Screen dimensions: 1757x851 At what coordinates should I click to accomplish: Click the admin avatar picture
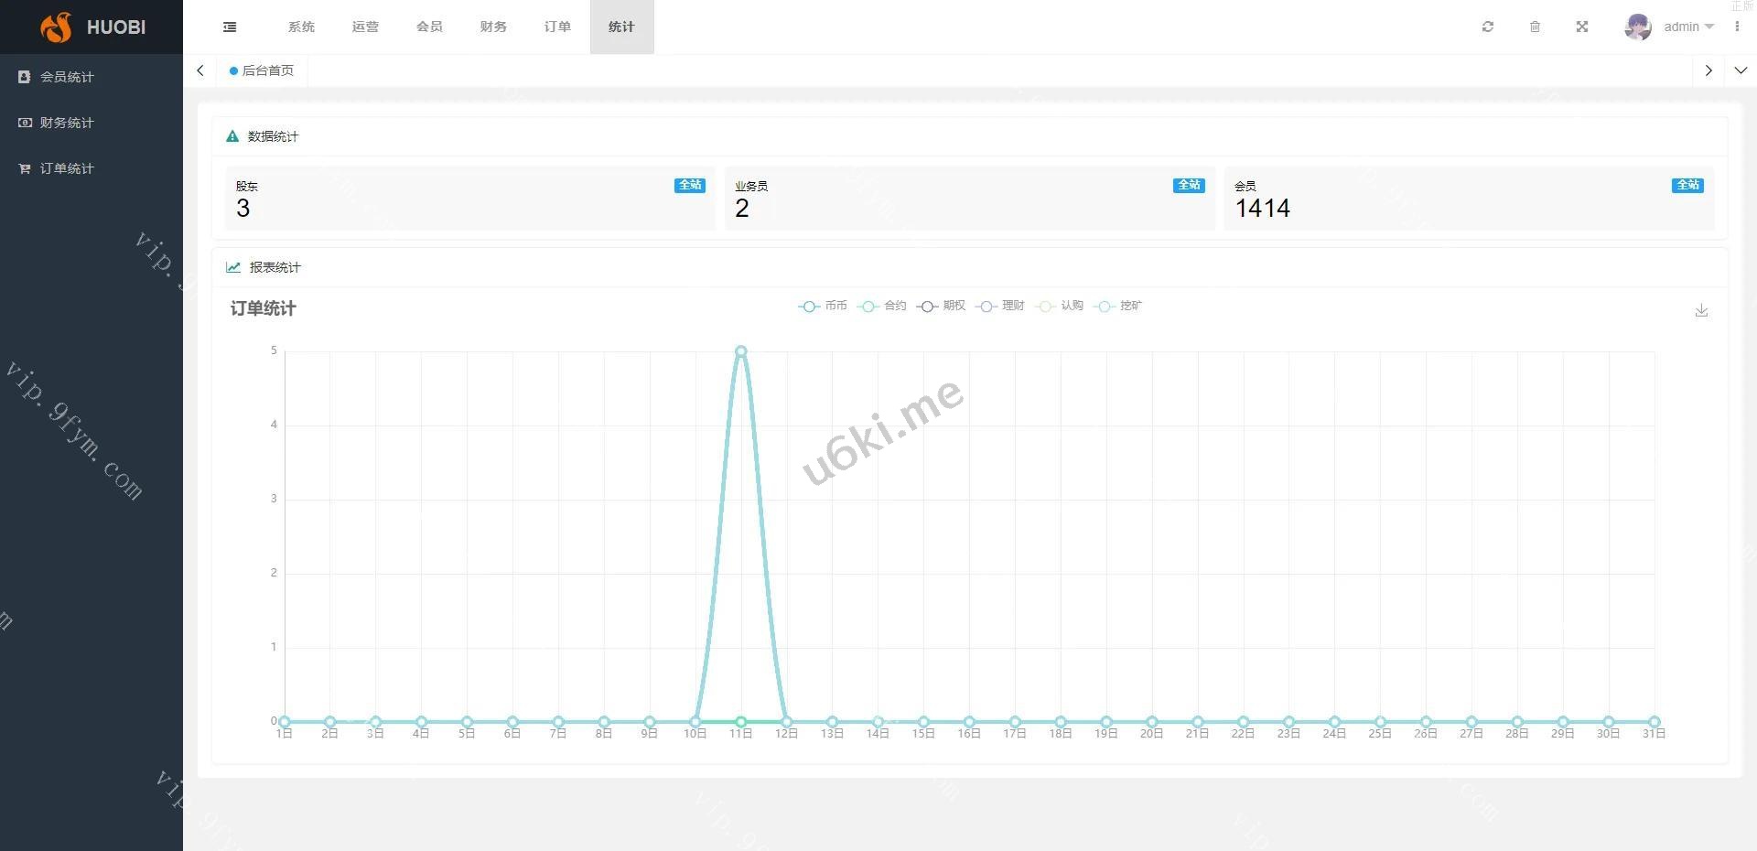click(x=1638, y=27)
